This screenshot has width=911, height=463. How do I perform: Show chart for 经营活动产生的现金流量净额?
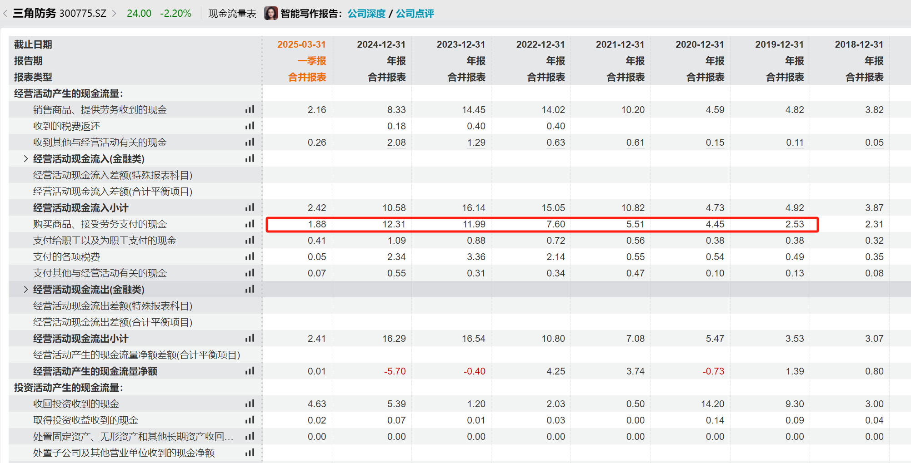click(250, 371)
